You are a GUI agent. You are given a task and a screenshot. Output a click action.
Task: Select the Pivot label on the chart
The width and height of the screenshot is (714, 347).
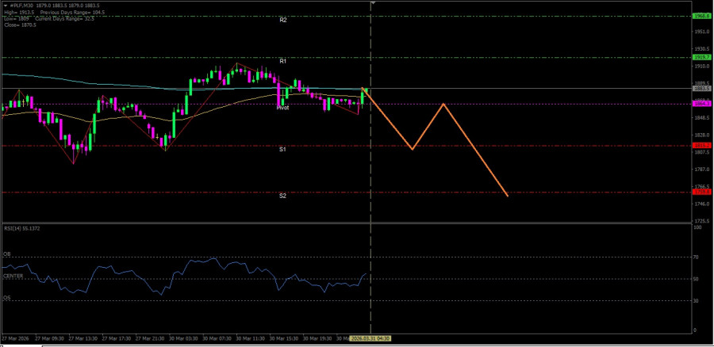[x=282, y=108]
